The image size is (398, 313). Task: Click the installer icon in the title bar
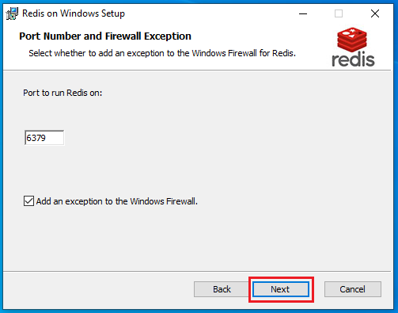12,13
